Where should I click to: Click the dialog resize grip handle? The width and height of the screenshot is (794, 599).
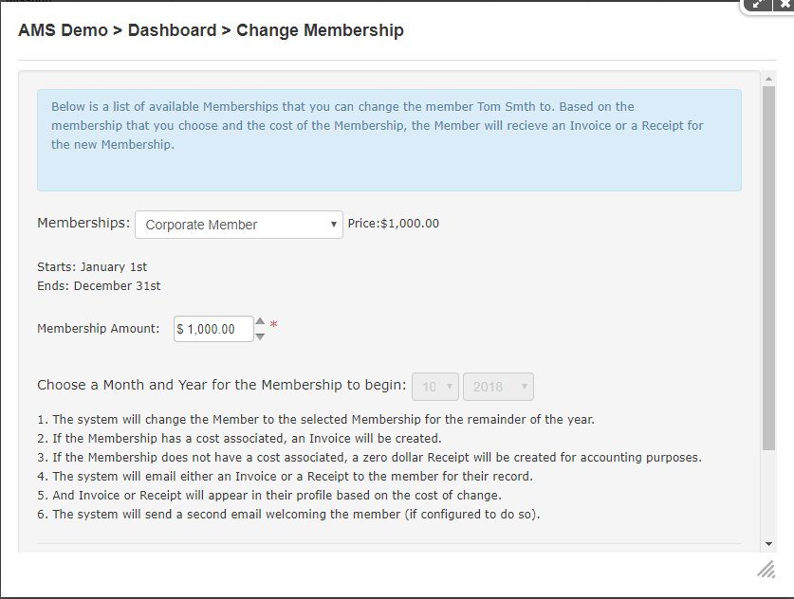pos(766,569)
